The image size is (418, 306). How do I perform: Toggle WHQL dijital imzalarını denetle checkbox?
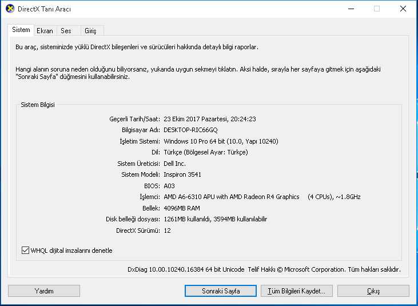coord(25,251)
